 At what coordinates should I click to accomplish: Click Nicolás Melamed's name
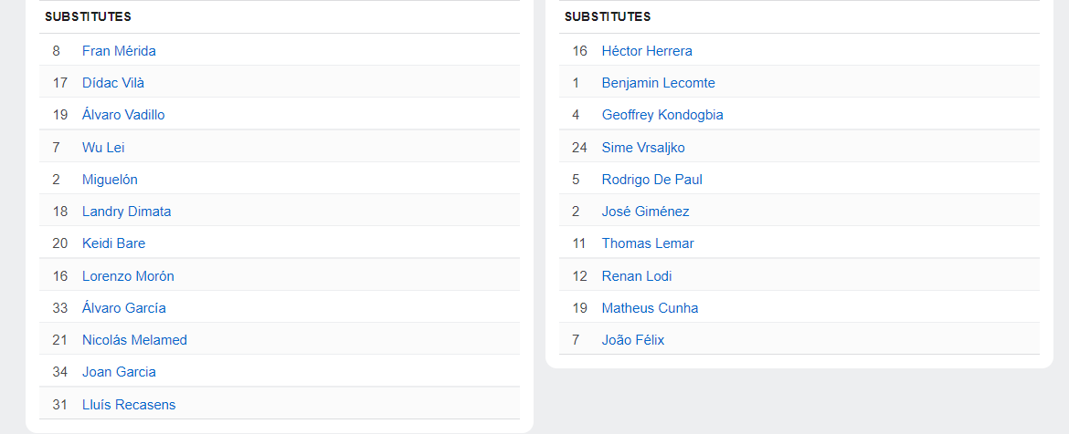134,340
